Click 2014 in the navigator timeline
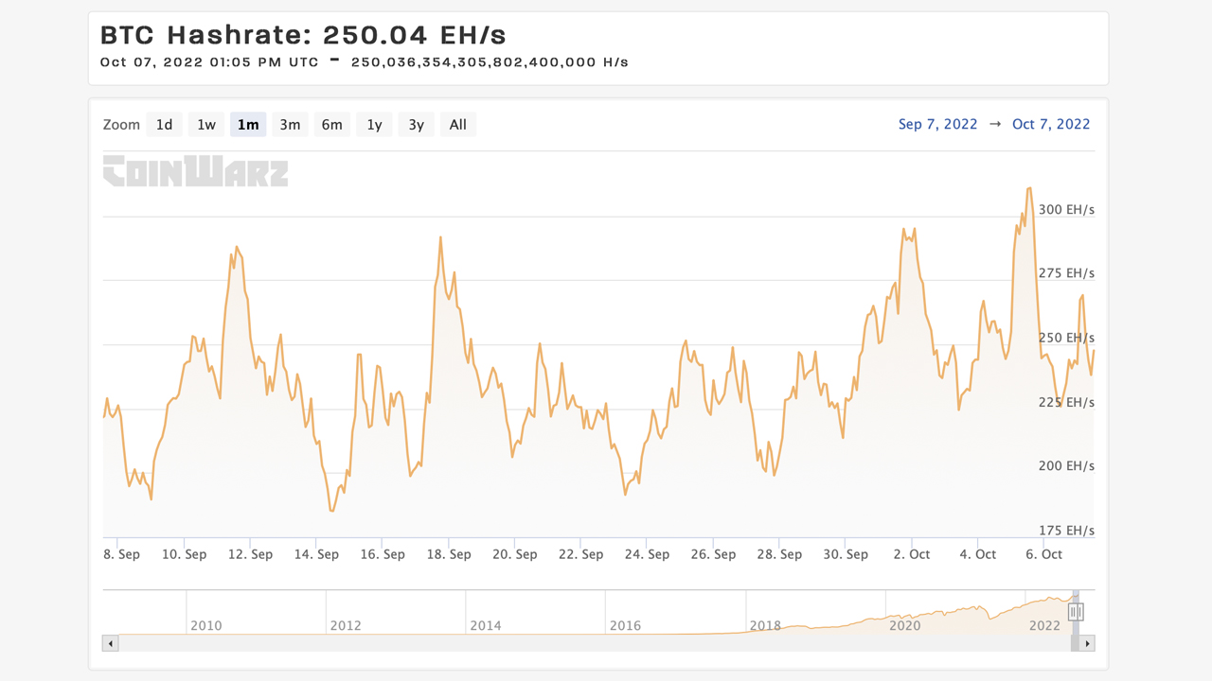The height and width of the screenshot is (681, 1212). point(486,625)
